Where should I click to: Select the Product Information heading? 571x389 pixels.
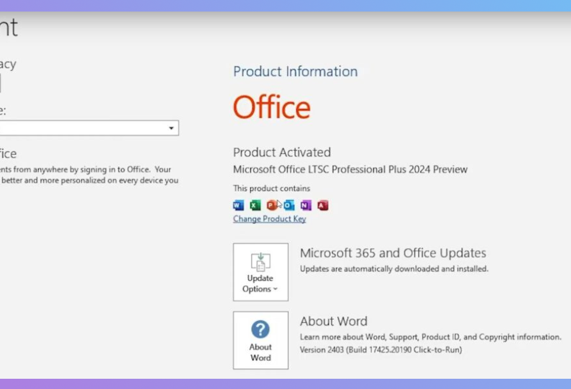295,72
